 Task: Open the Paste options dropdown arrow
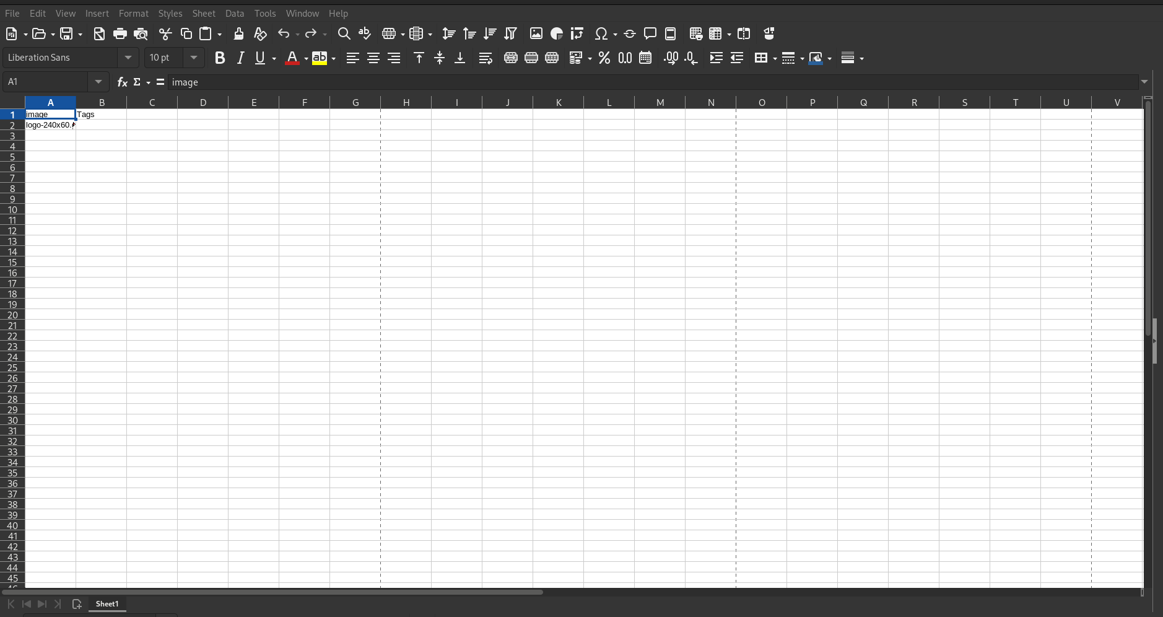[x=219, y=35]
